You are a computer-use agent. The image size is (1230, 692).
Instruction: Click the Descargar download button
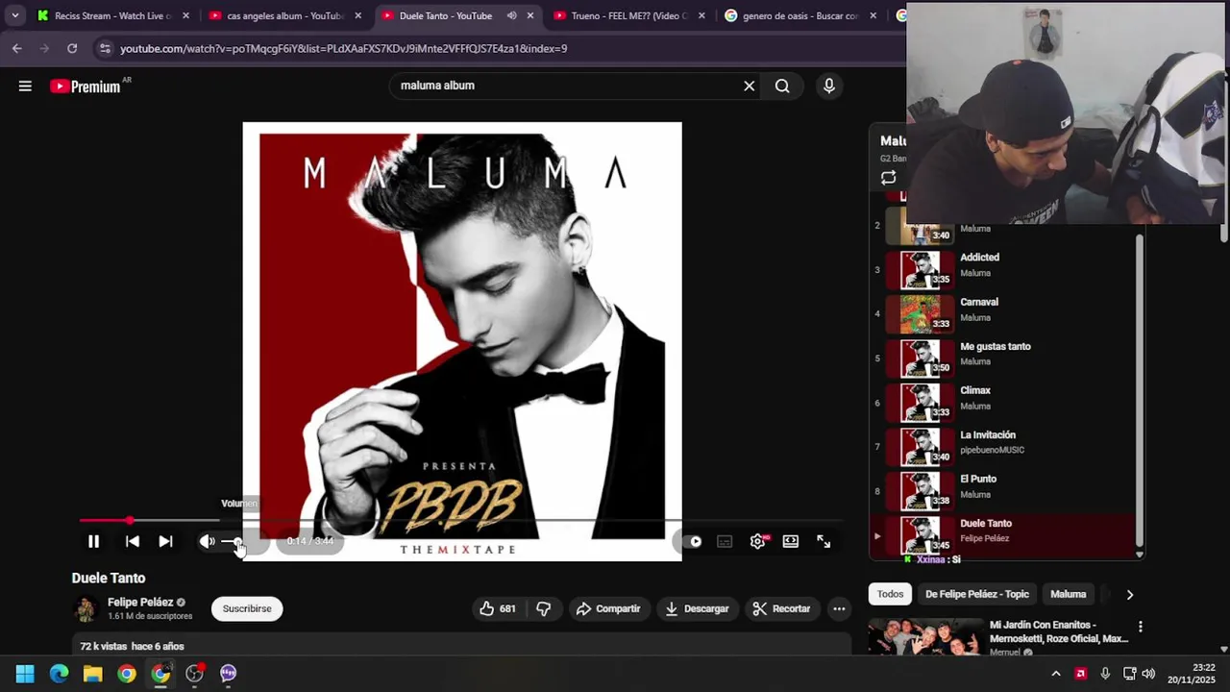(697, 608)
